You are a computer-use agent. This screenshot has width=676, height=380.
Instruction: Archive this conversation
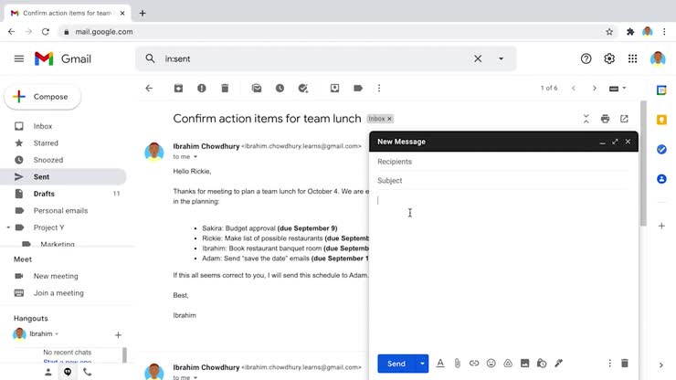pyautogui.click(x=178, y=88)
